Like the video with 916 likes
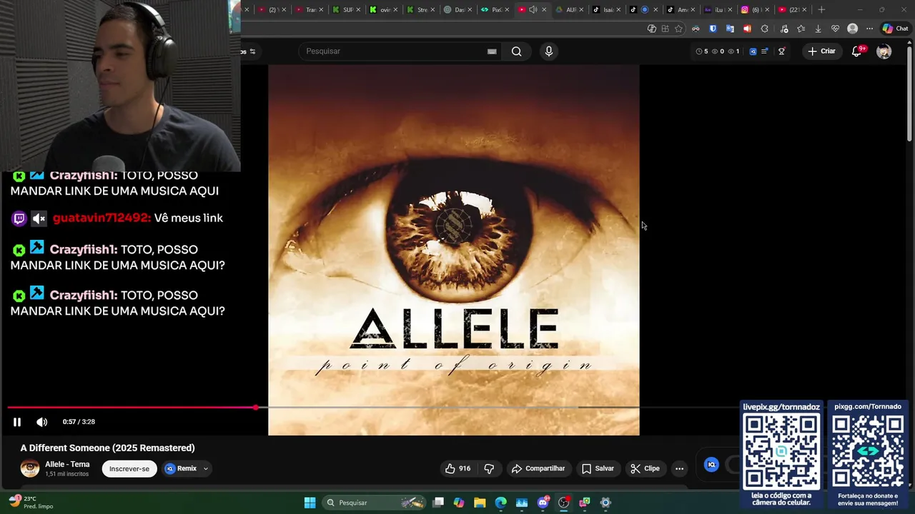Image resolution: width=915 pixels, height=514 pixels. pyautogui.click(x=457, y=468)
